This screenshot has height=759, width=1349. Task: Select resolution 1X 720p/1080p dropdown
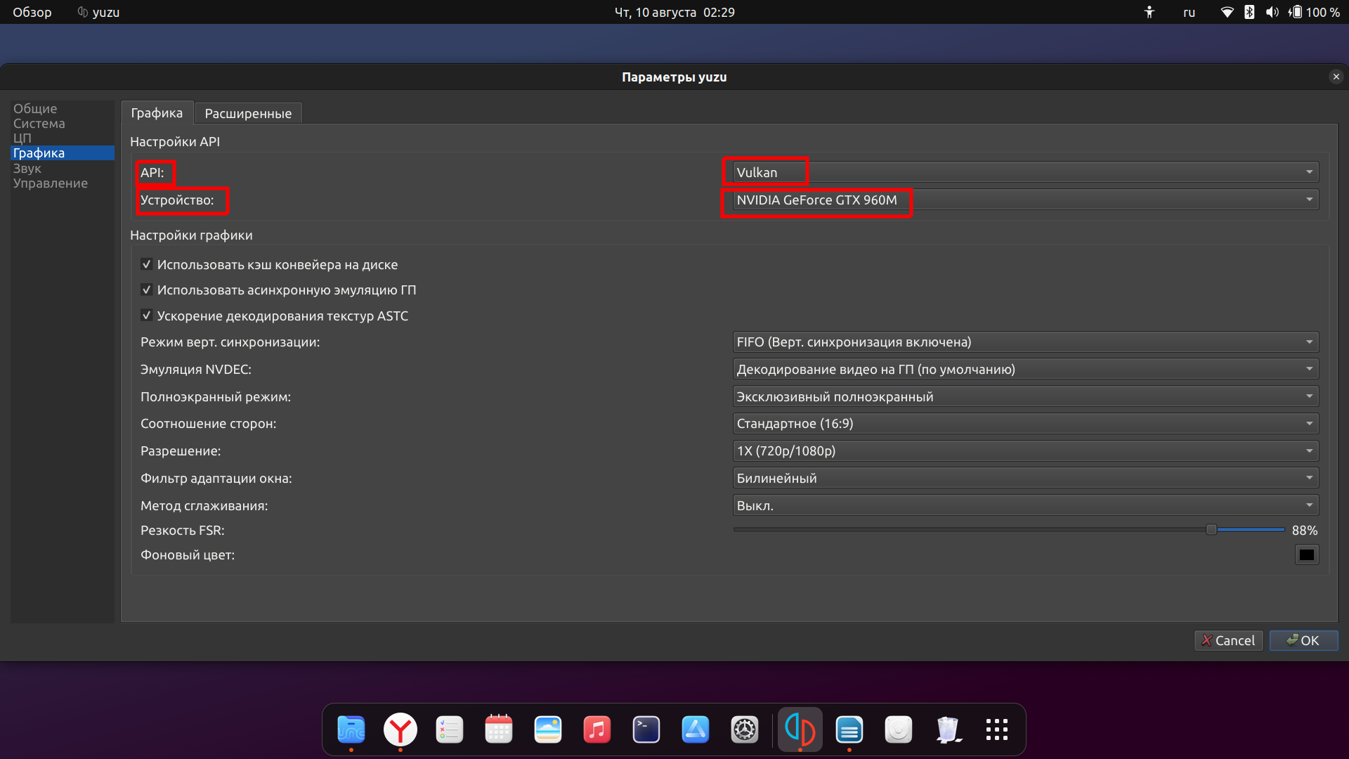point(1024,451)
